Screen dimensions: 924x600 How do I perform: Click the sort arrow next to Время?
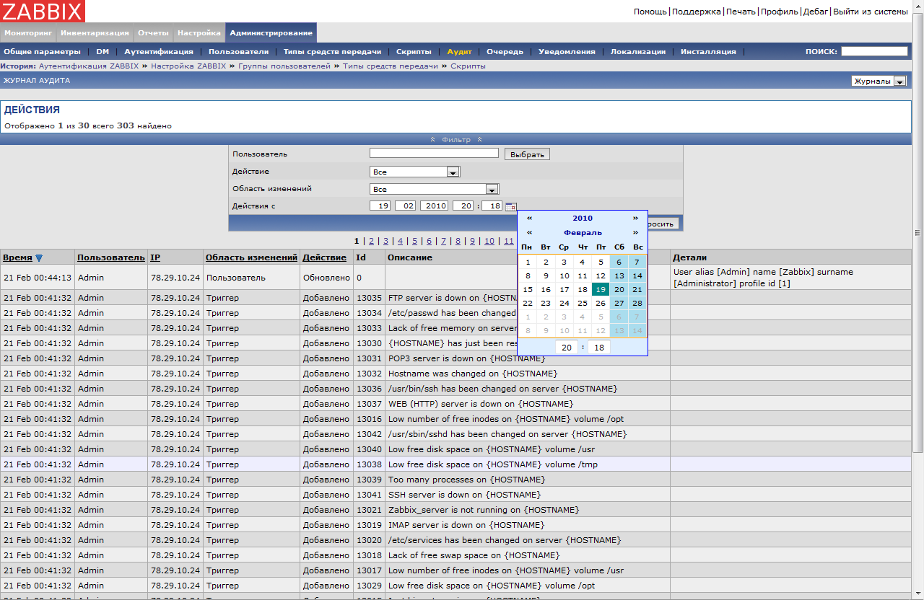coord(39,257)
